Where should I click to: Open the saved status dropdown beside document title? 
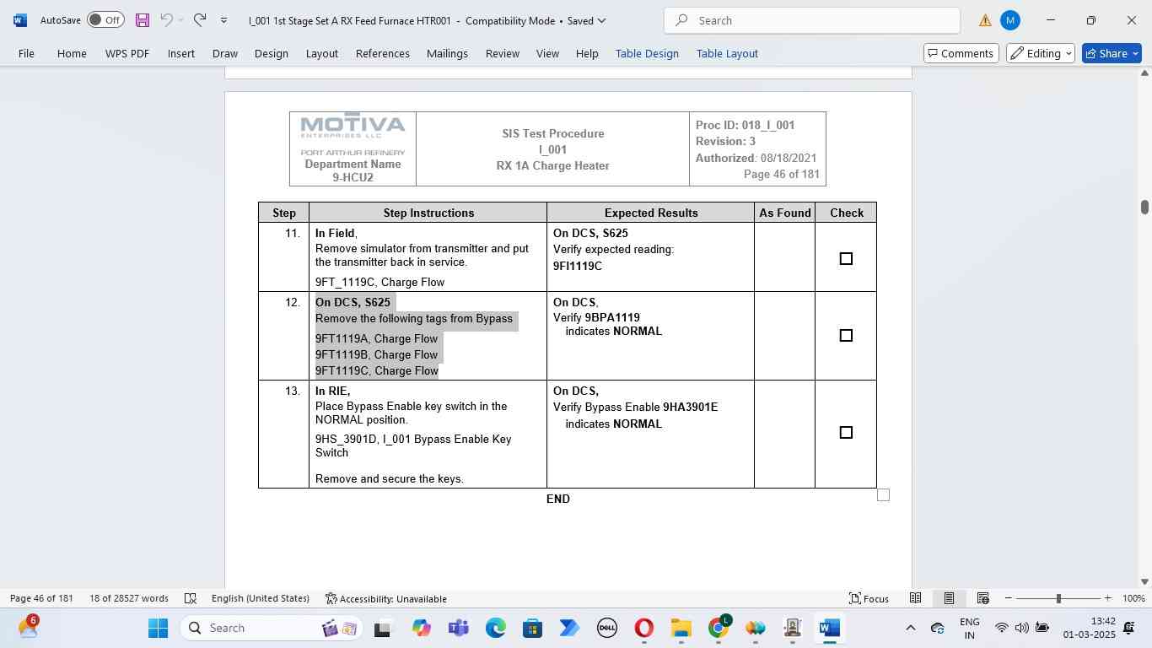[600, 21]
